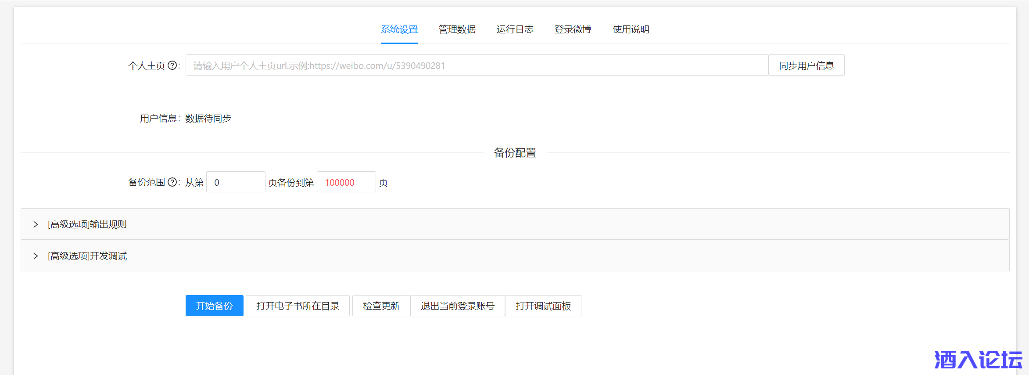Viewport: 1029px width, 375px height.
Task: Click the help icon beside 个人主页
Action: tap(172, 65)
